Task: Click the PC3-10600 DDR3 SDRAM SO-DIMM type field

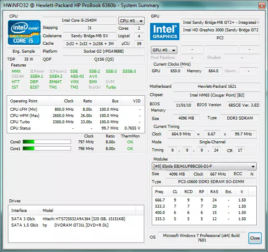Action: (x=211, y=182)
